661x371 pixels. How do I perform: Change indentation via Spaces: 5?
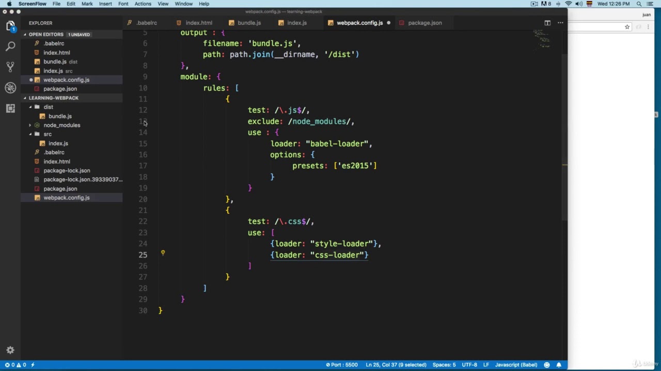(x=444, y=365)
